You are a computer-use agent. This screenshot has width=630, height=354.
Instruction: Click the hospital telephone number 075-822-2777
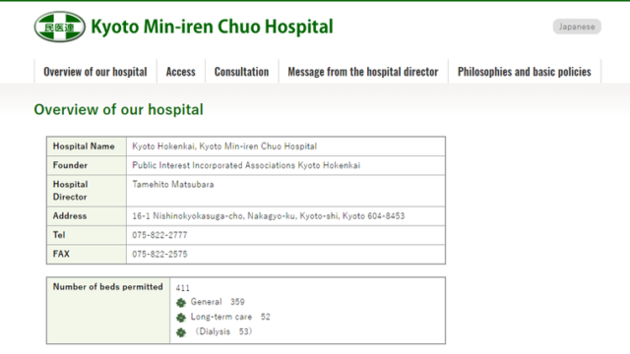pyautogui.click(x=159, y=235)
